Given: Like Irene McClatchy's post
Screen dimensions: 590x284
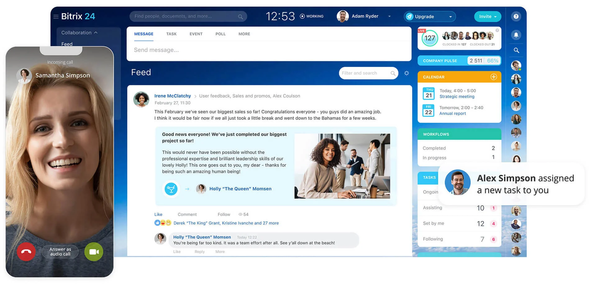Looking at the screenshot, I should coord(158,214).
